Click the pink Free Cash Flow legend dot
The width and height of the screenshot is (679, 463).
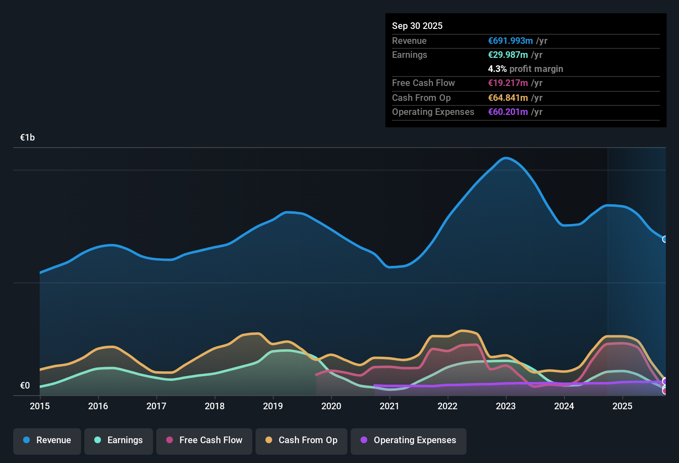click(x=169, y=440)
